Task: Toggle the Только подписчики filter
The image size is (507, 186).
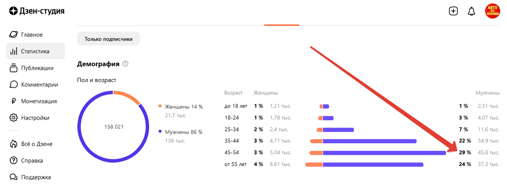Action: pyautogui.click(x=109, y=39)
